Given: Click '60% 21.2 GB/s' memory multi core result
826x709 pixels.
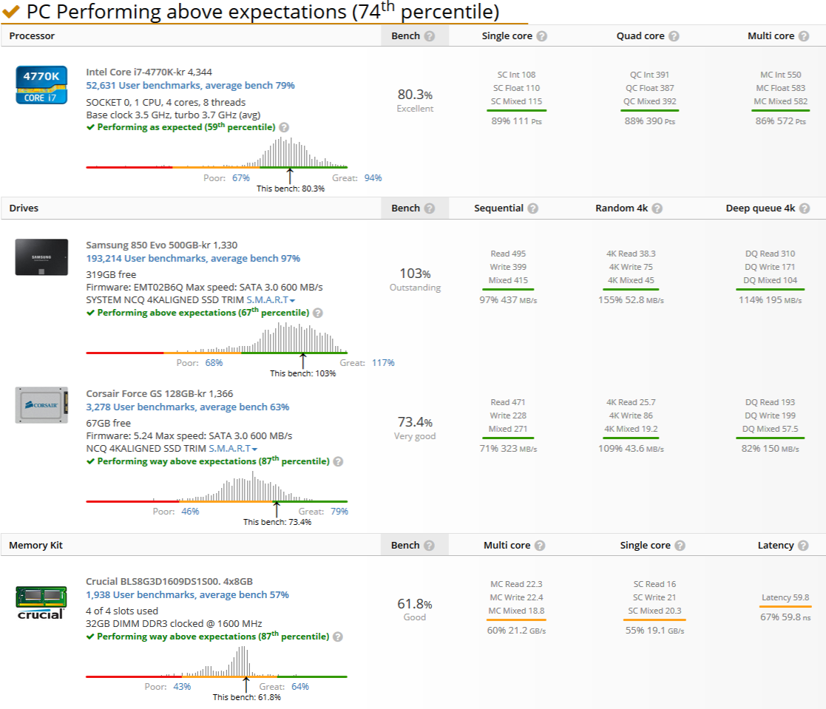Looking at the screenshot, I should pyautogui.click(x=516, y=631).
